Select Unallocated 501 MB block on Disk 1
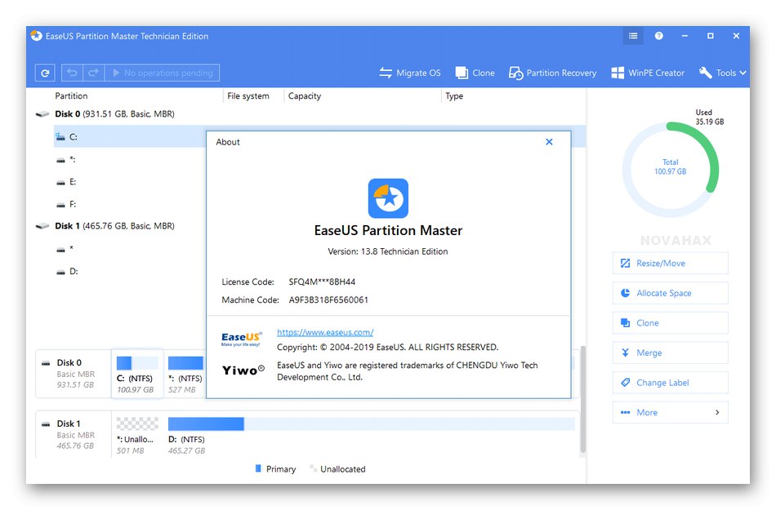 tap(137, 436)
